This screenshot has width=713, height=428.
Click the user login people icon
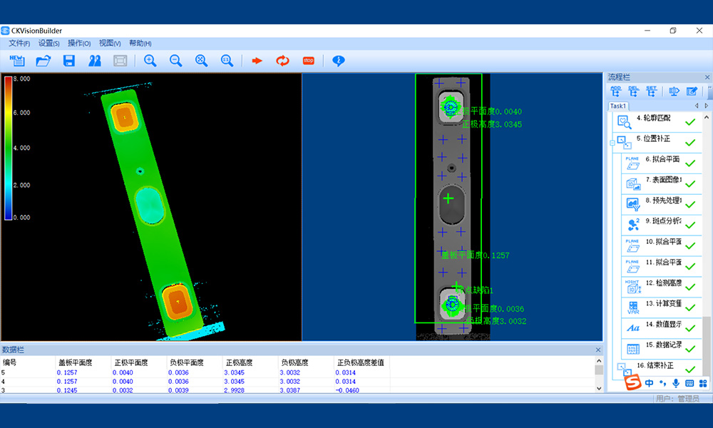point(94,61)
